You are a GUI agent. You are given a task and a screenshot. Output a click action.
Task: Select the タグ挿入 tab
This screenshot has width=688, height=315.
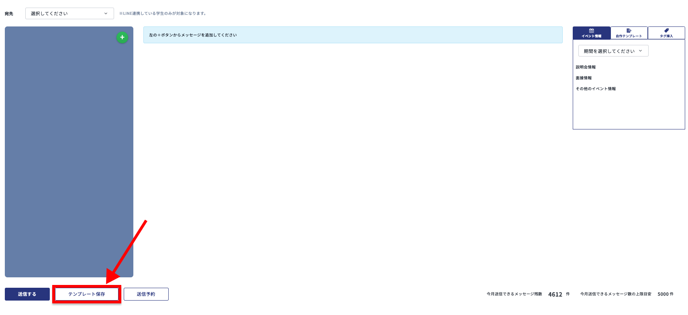666,33
